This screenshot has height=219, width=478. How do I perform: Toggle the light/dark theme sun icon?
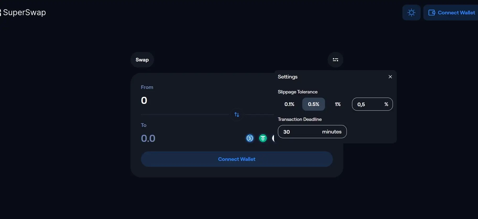click(x=411, y=13)
